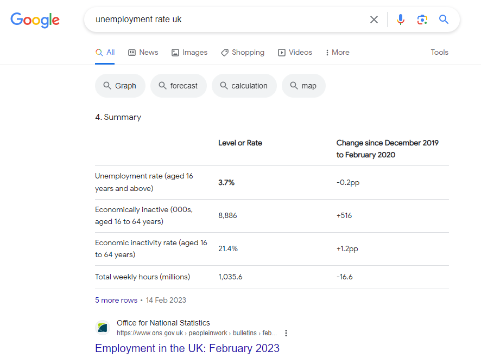Refine search with the calculation chip
The image size is (481, 364).
click(244, 86)
